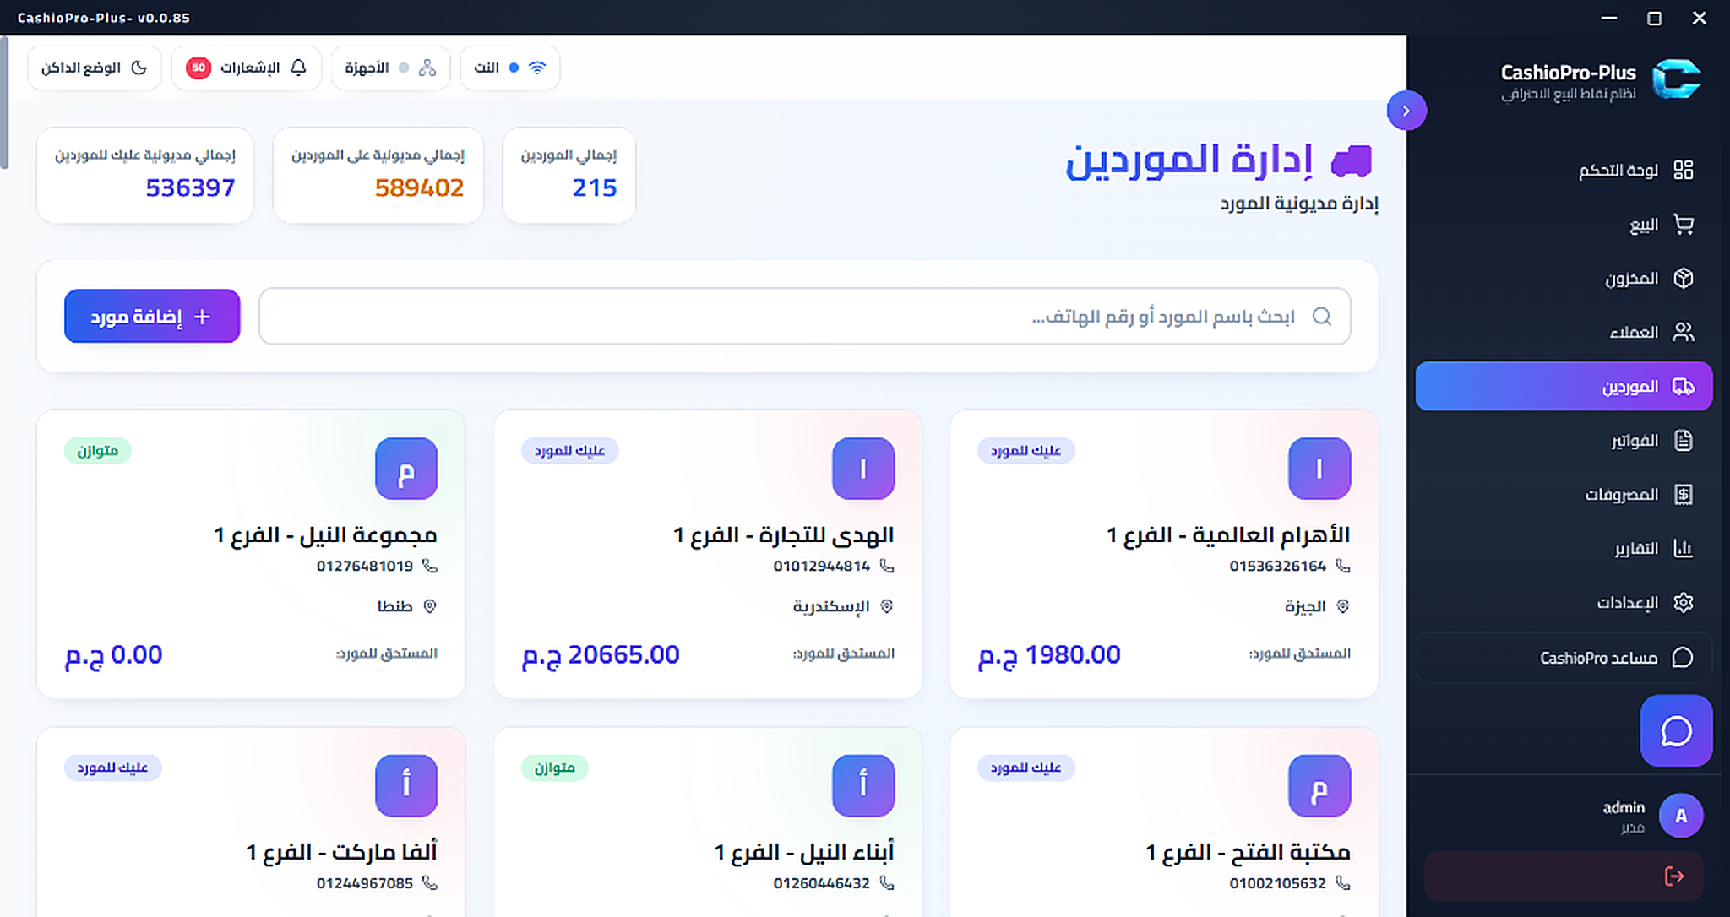Open لوحة التحكم dashboard menu item
This screenshot has width=1730, height=917.
tap(1564, 170)
